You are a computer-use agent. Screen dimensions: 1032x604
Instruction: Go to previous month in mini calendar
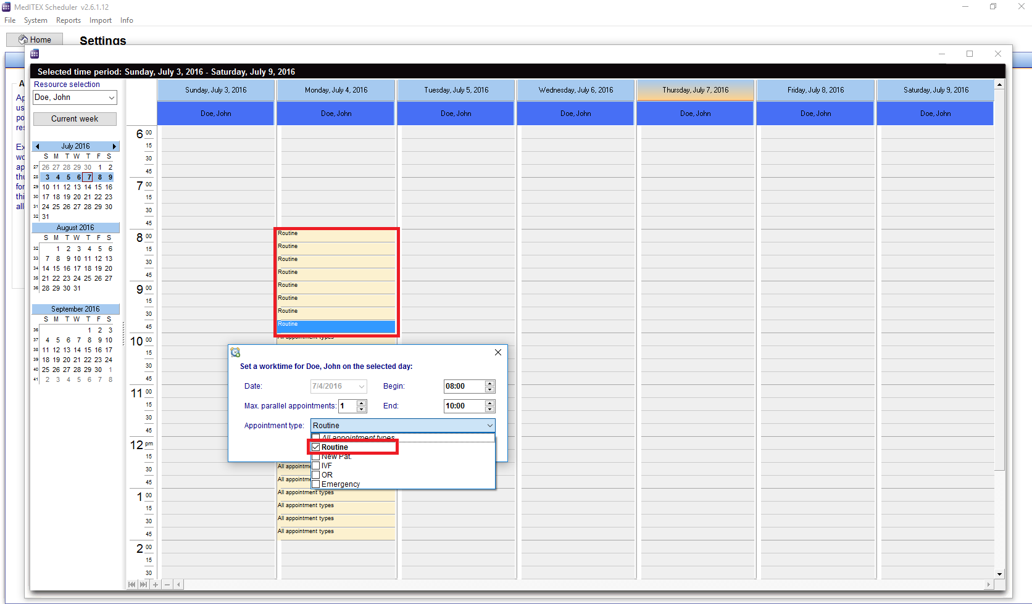pos(38,146)
